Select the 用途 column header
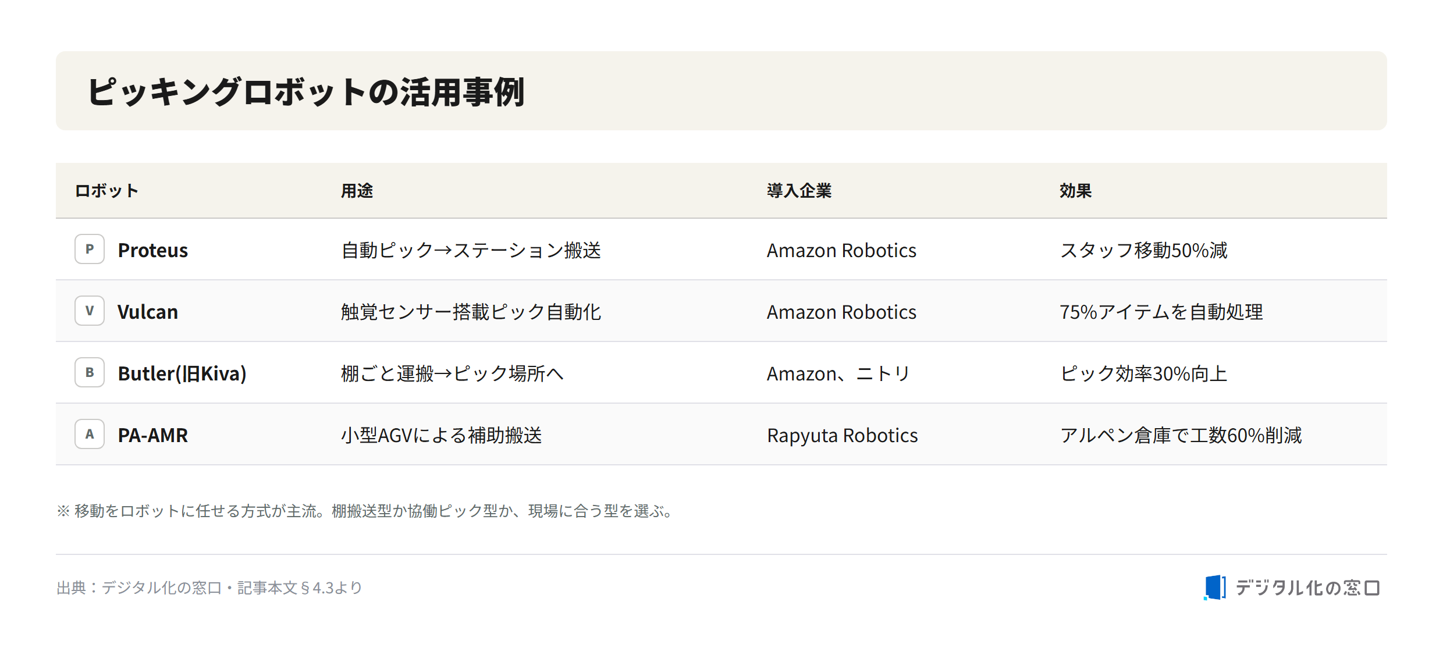Image resolution: width=1443 pixels, height=655 pixels. click(x=357, y=191)
